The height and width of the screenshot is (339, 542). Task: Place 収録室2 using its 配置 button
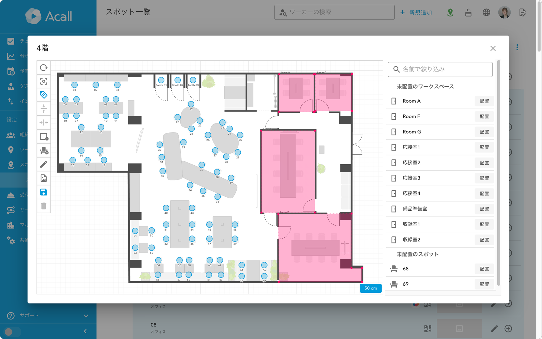tap(484, 240)
